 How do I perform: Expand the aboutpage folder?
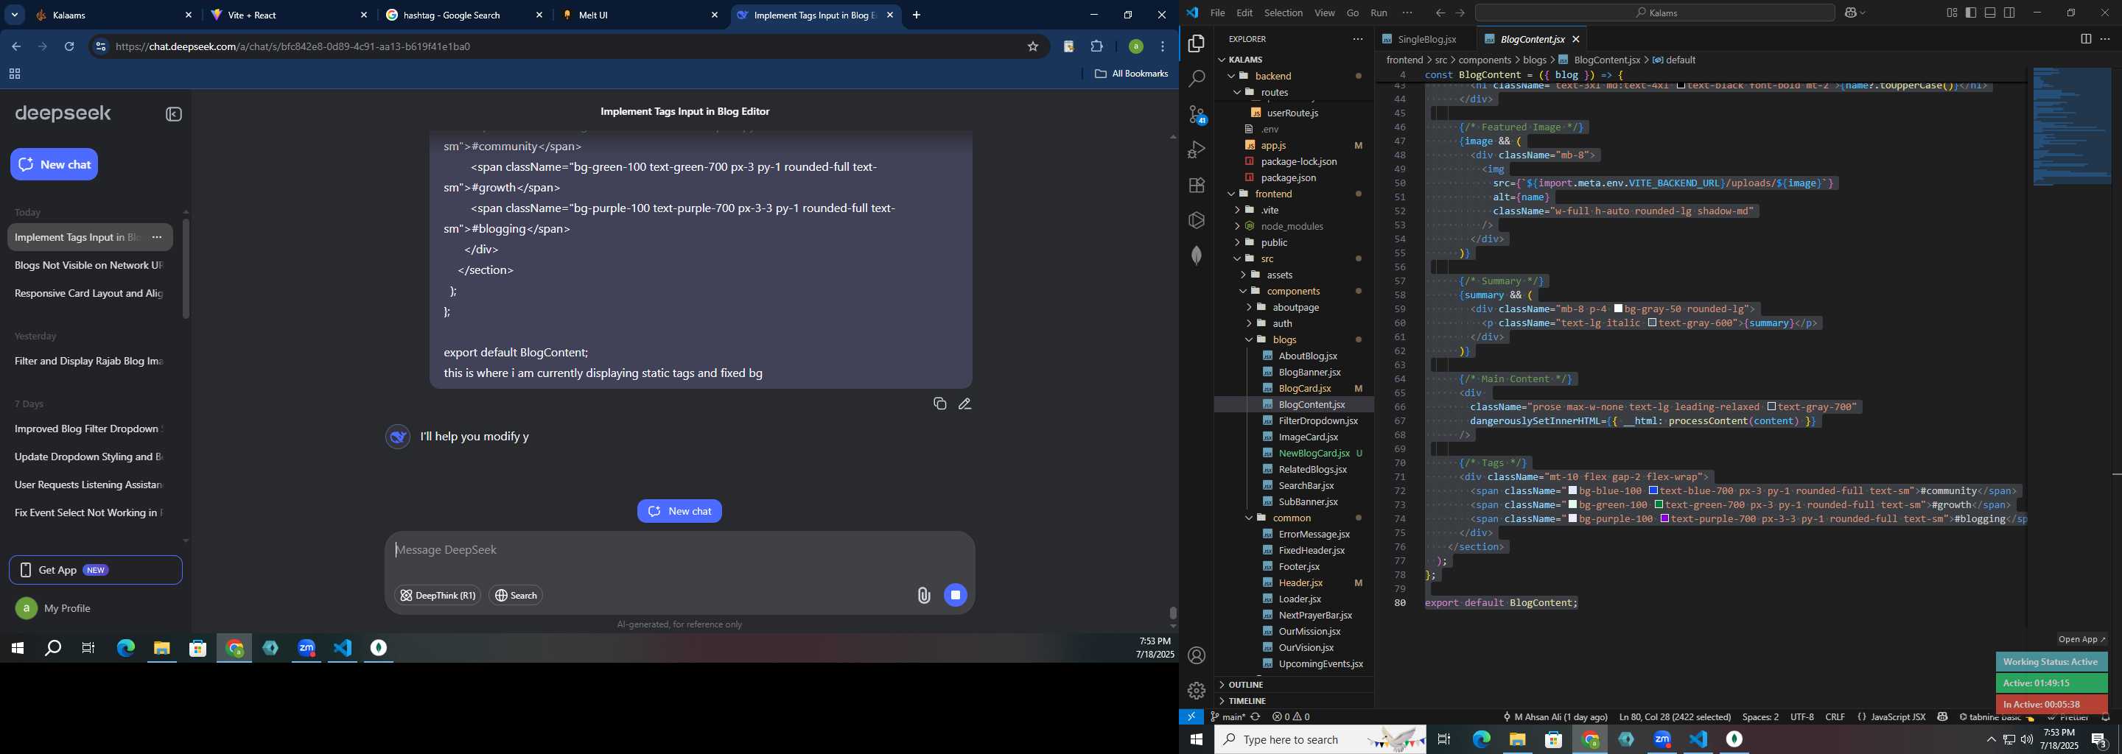[x=1249, y=308]
